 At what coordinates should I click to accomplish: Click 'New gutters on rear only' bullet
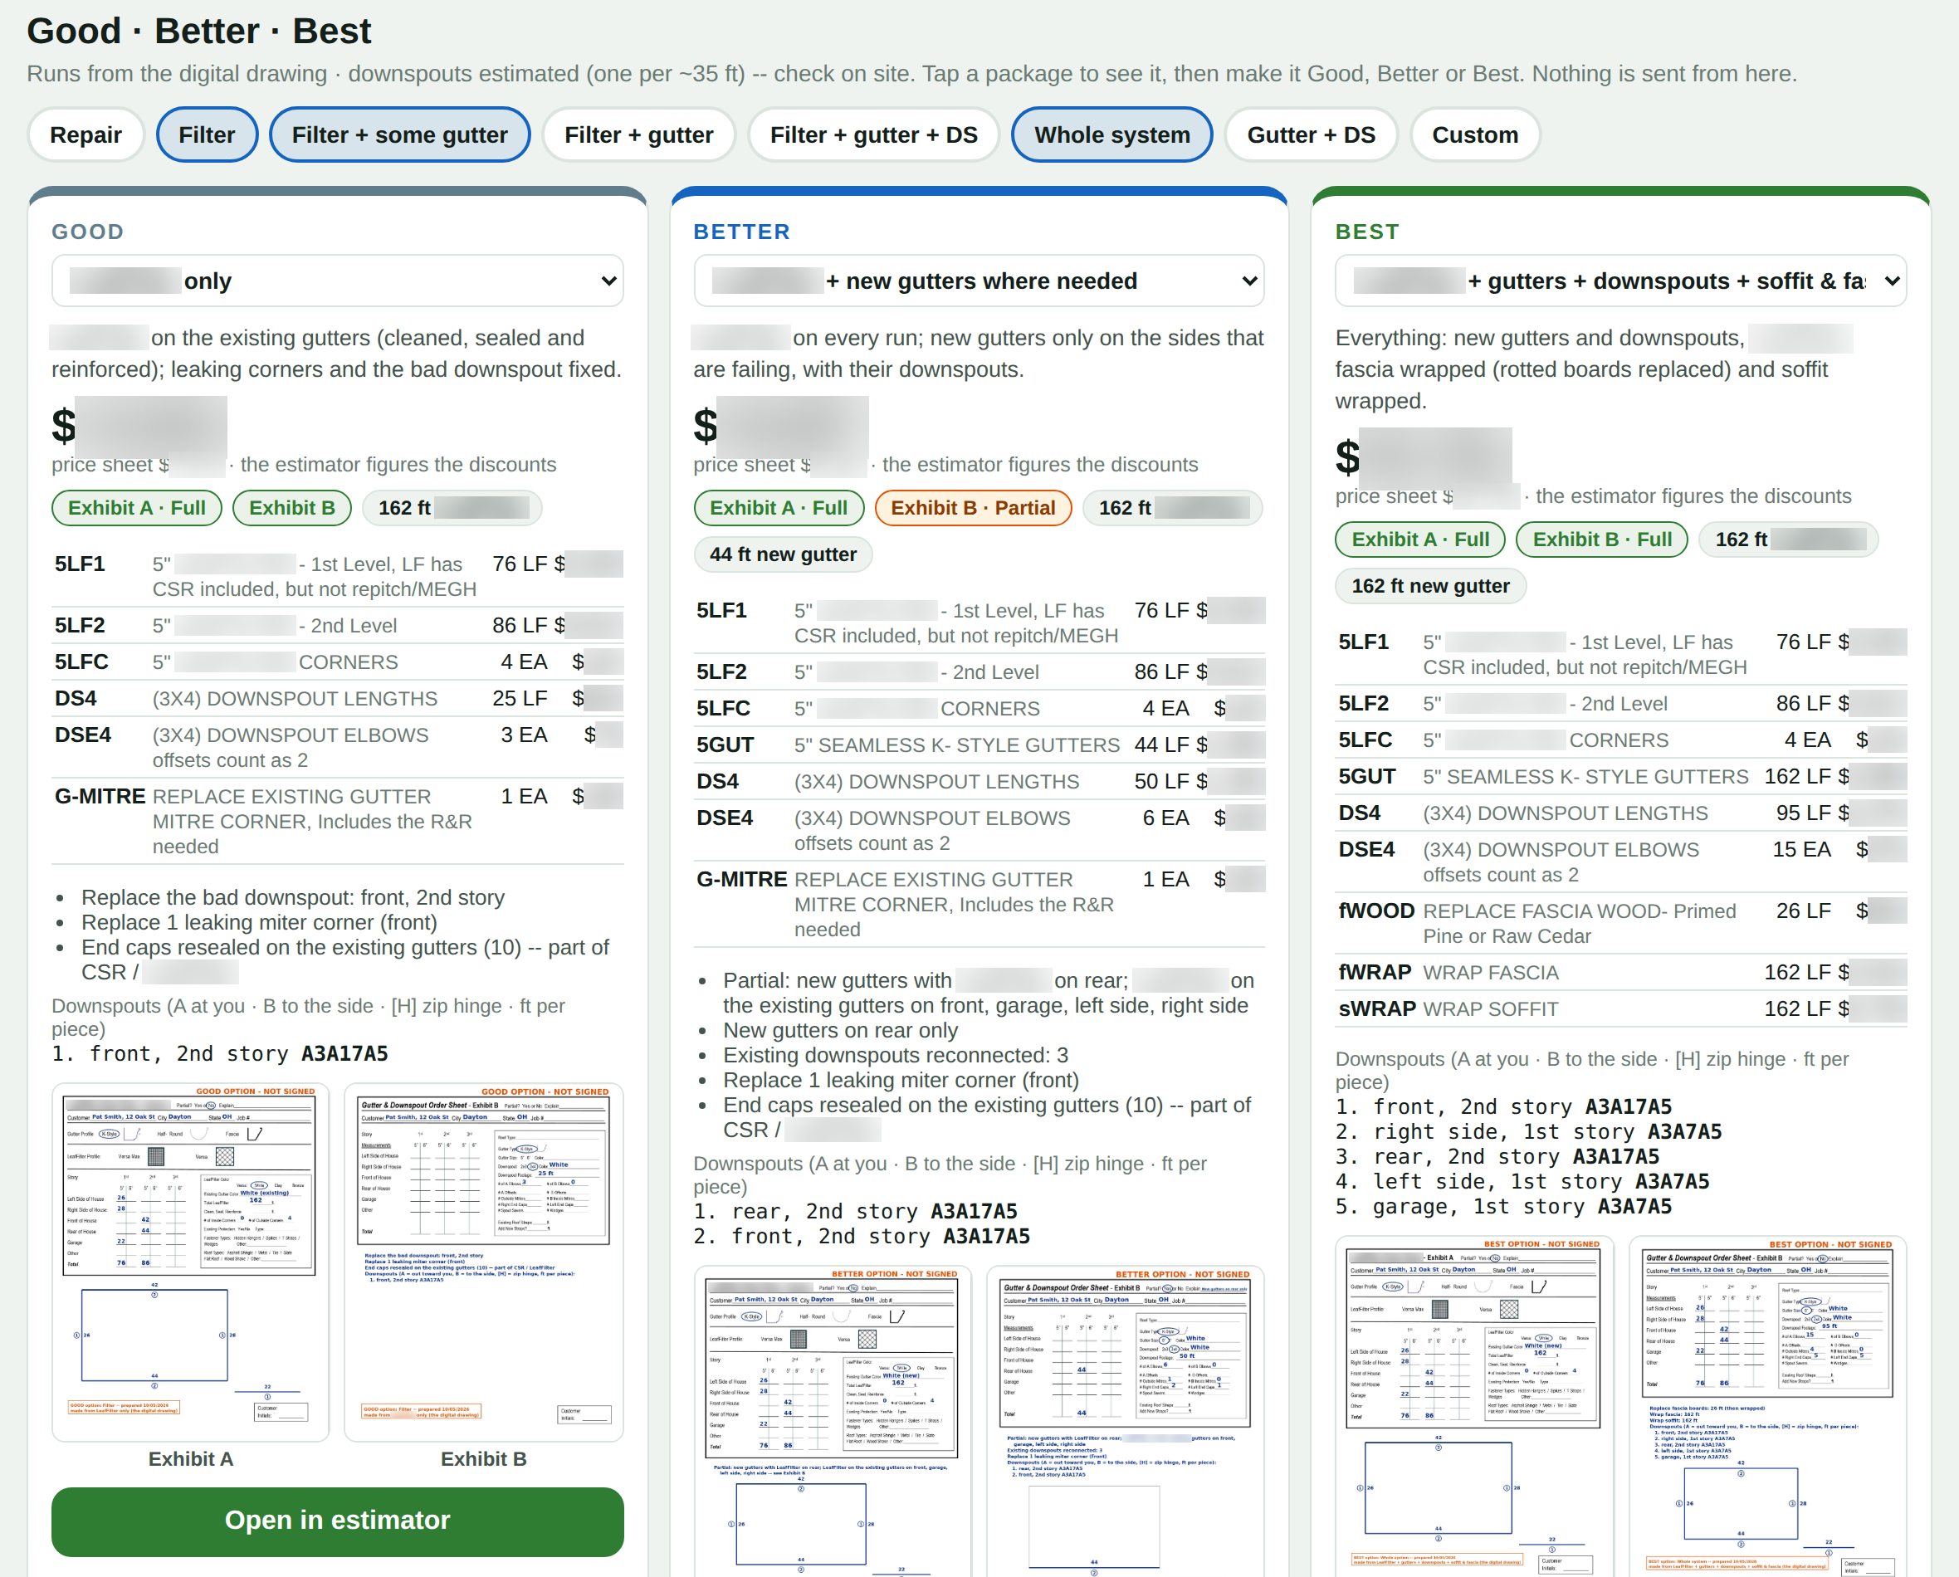[x=841, y=1030]
